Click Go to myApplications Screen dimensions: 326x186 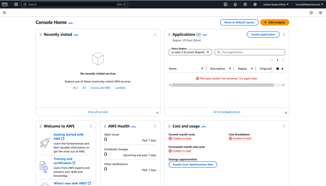pos(227,112)
